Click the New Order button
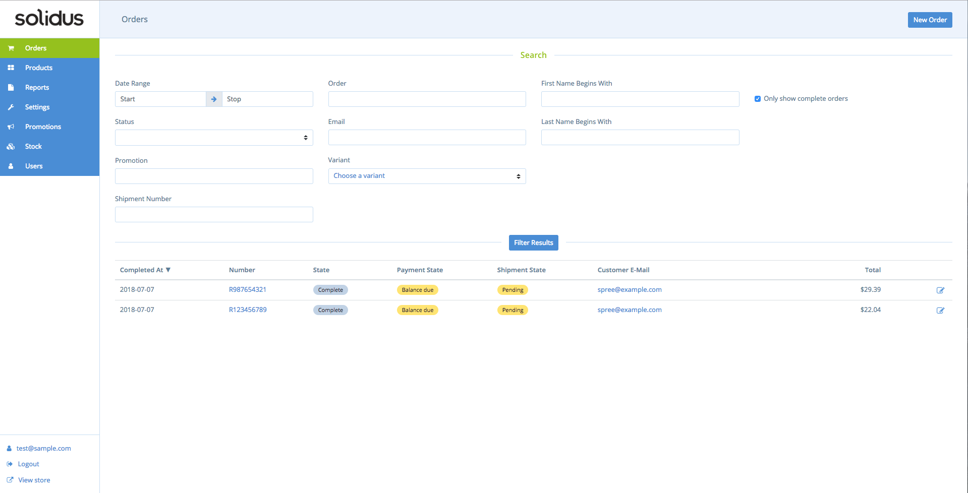968x493 pixels. (x=929, y=20)
